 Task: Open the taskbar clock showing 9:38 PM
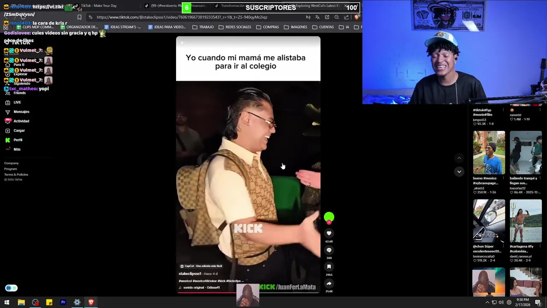[523, 302]
